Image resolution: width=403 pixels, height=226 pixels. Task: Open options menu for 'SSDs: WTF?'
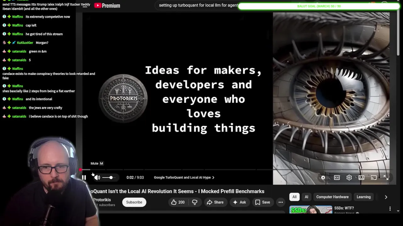(390, 209)
